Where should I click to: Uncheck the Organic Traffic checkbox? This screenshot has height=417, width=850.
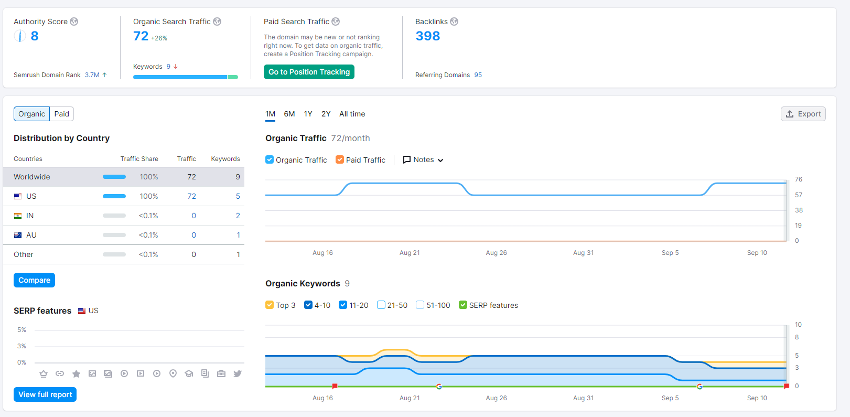[x=270, y=159]
